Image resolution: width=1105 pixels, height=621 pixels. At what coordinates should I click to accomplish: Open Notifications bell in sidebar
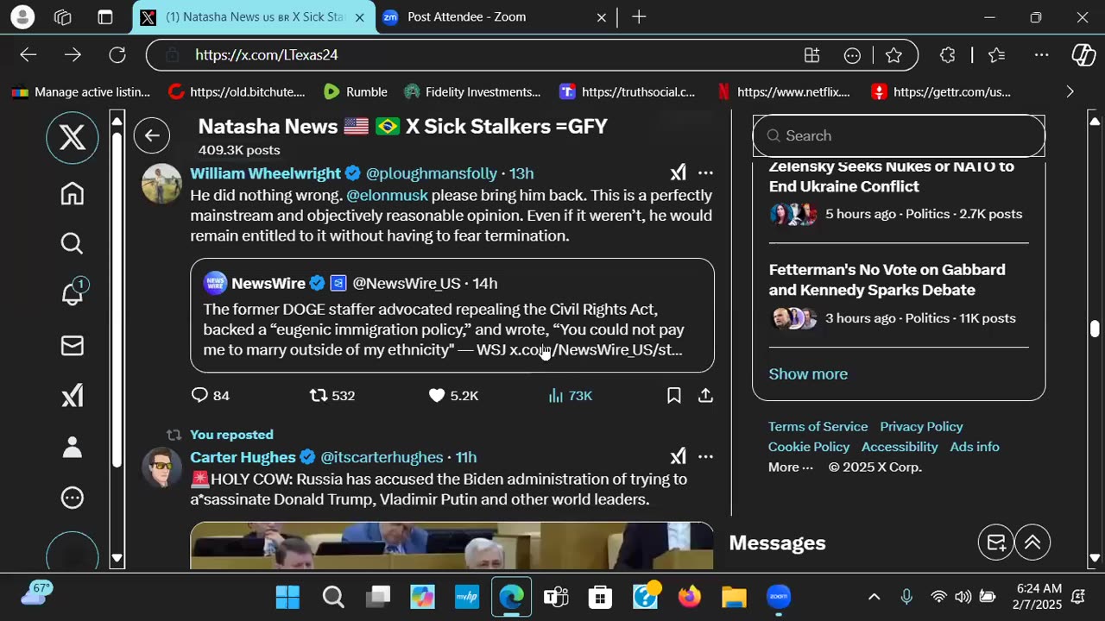point(73,293)
